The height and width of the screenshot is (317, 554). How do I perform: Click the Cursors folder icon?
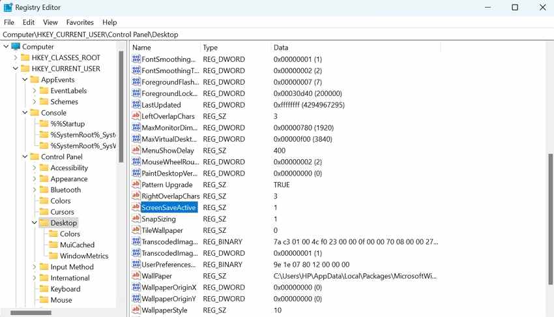[44, 212]
